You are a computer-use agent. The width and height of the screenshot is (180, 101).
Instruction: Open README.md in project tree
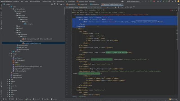point(21,47)
